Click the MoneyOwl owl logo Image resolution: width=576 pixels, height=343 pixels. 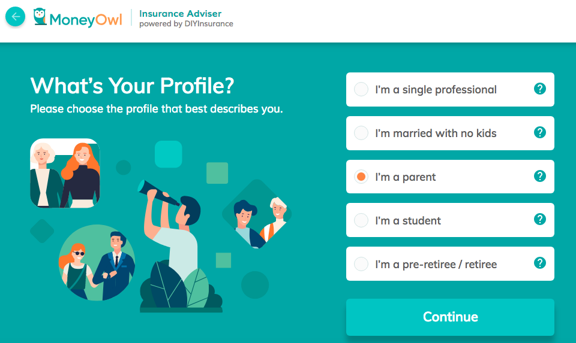(40, 17)
